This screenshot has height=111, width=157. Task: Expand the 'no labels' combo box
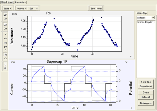(153, 18)
